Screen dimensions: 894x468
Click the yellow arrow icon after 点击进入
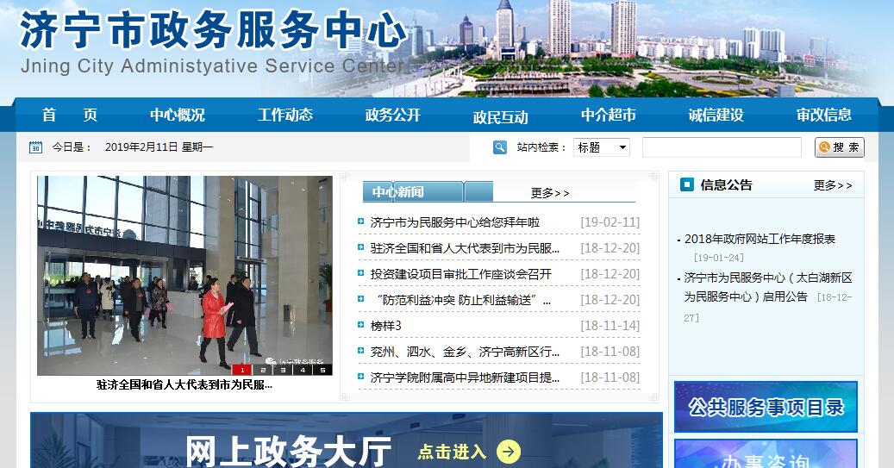tap(509, 452)
